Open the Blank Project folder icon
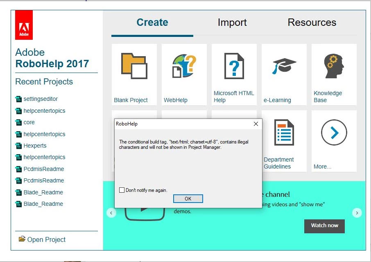 [134, 66]
